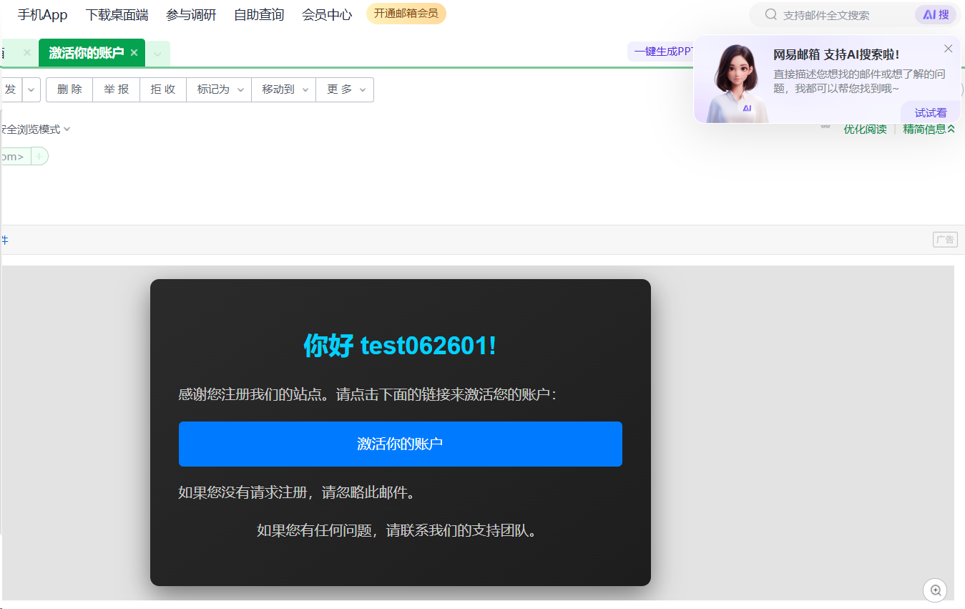Click the 举报 toolbar button
This screenshot has width=965, height=609.
[116, 89]
